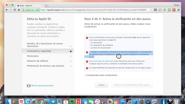Click the PIN de soporte person icon
185x104 pixels.
[x=29, y=86]
